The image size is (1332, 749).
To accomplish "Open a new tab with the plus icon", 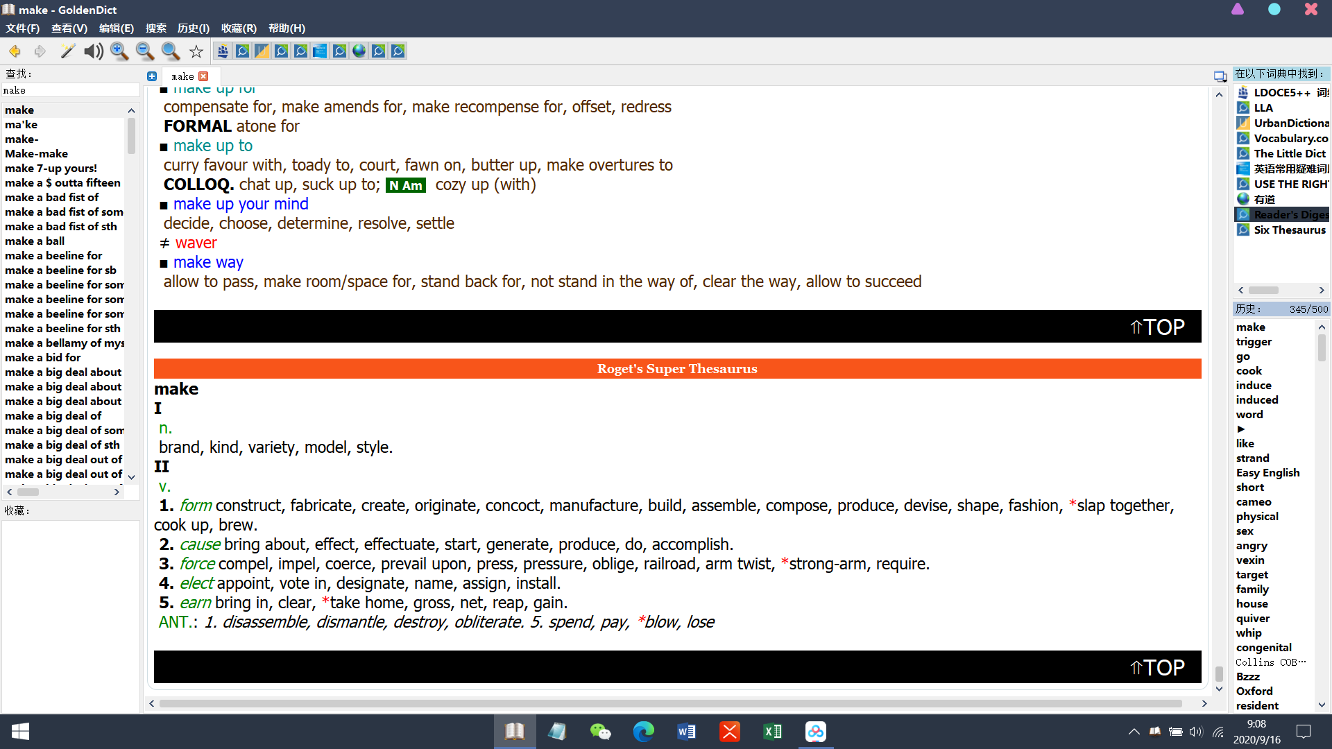I will (152, 76).
